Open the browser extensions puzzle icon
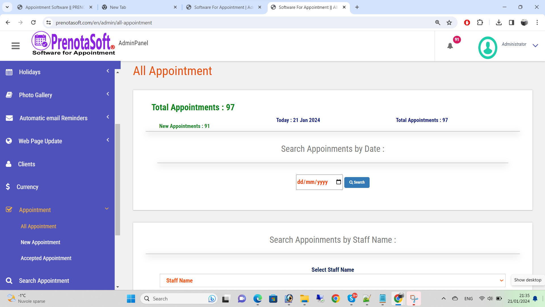 (x=480, y=23)
